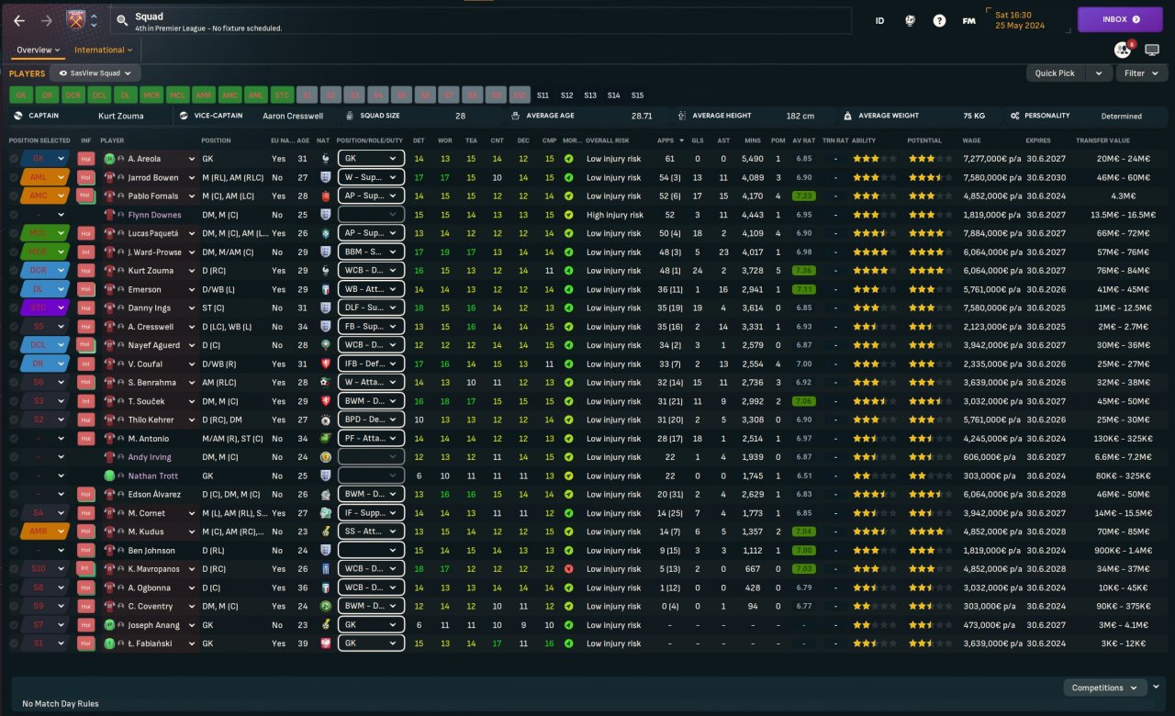Go back with the left arrow

pos(18,20)
